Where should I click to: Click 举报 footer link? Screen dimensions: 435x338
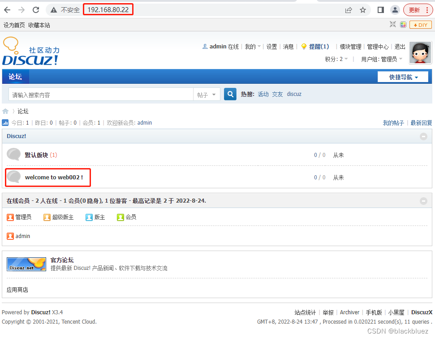tap(328, 312)
